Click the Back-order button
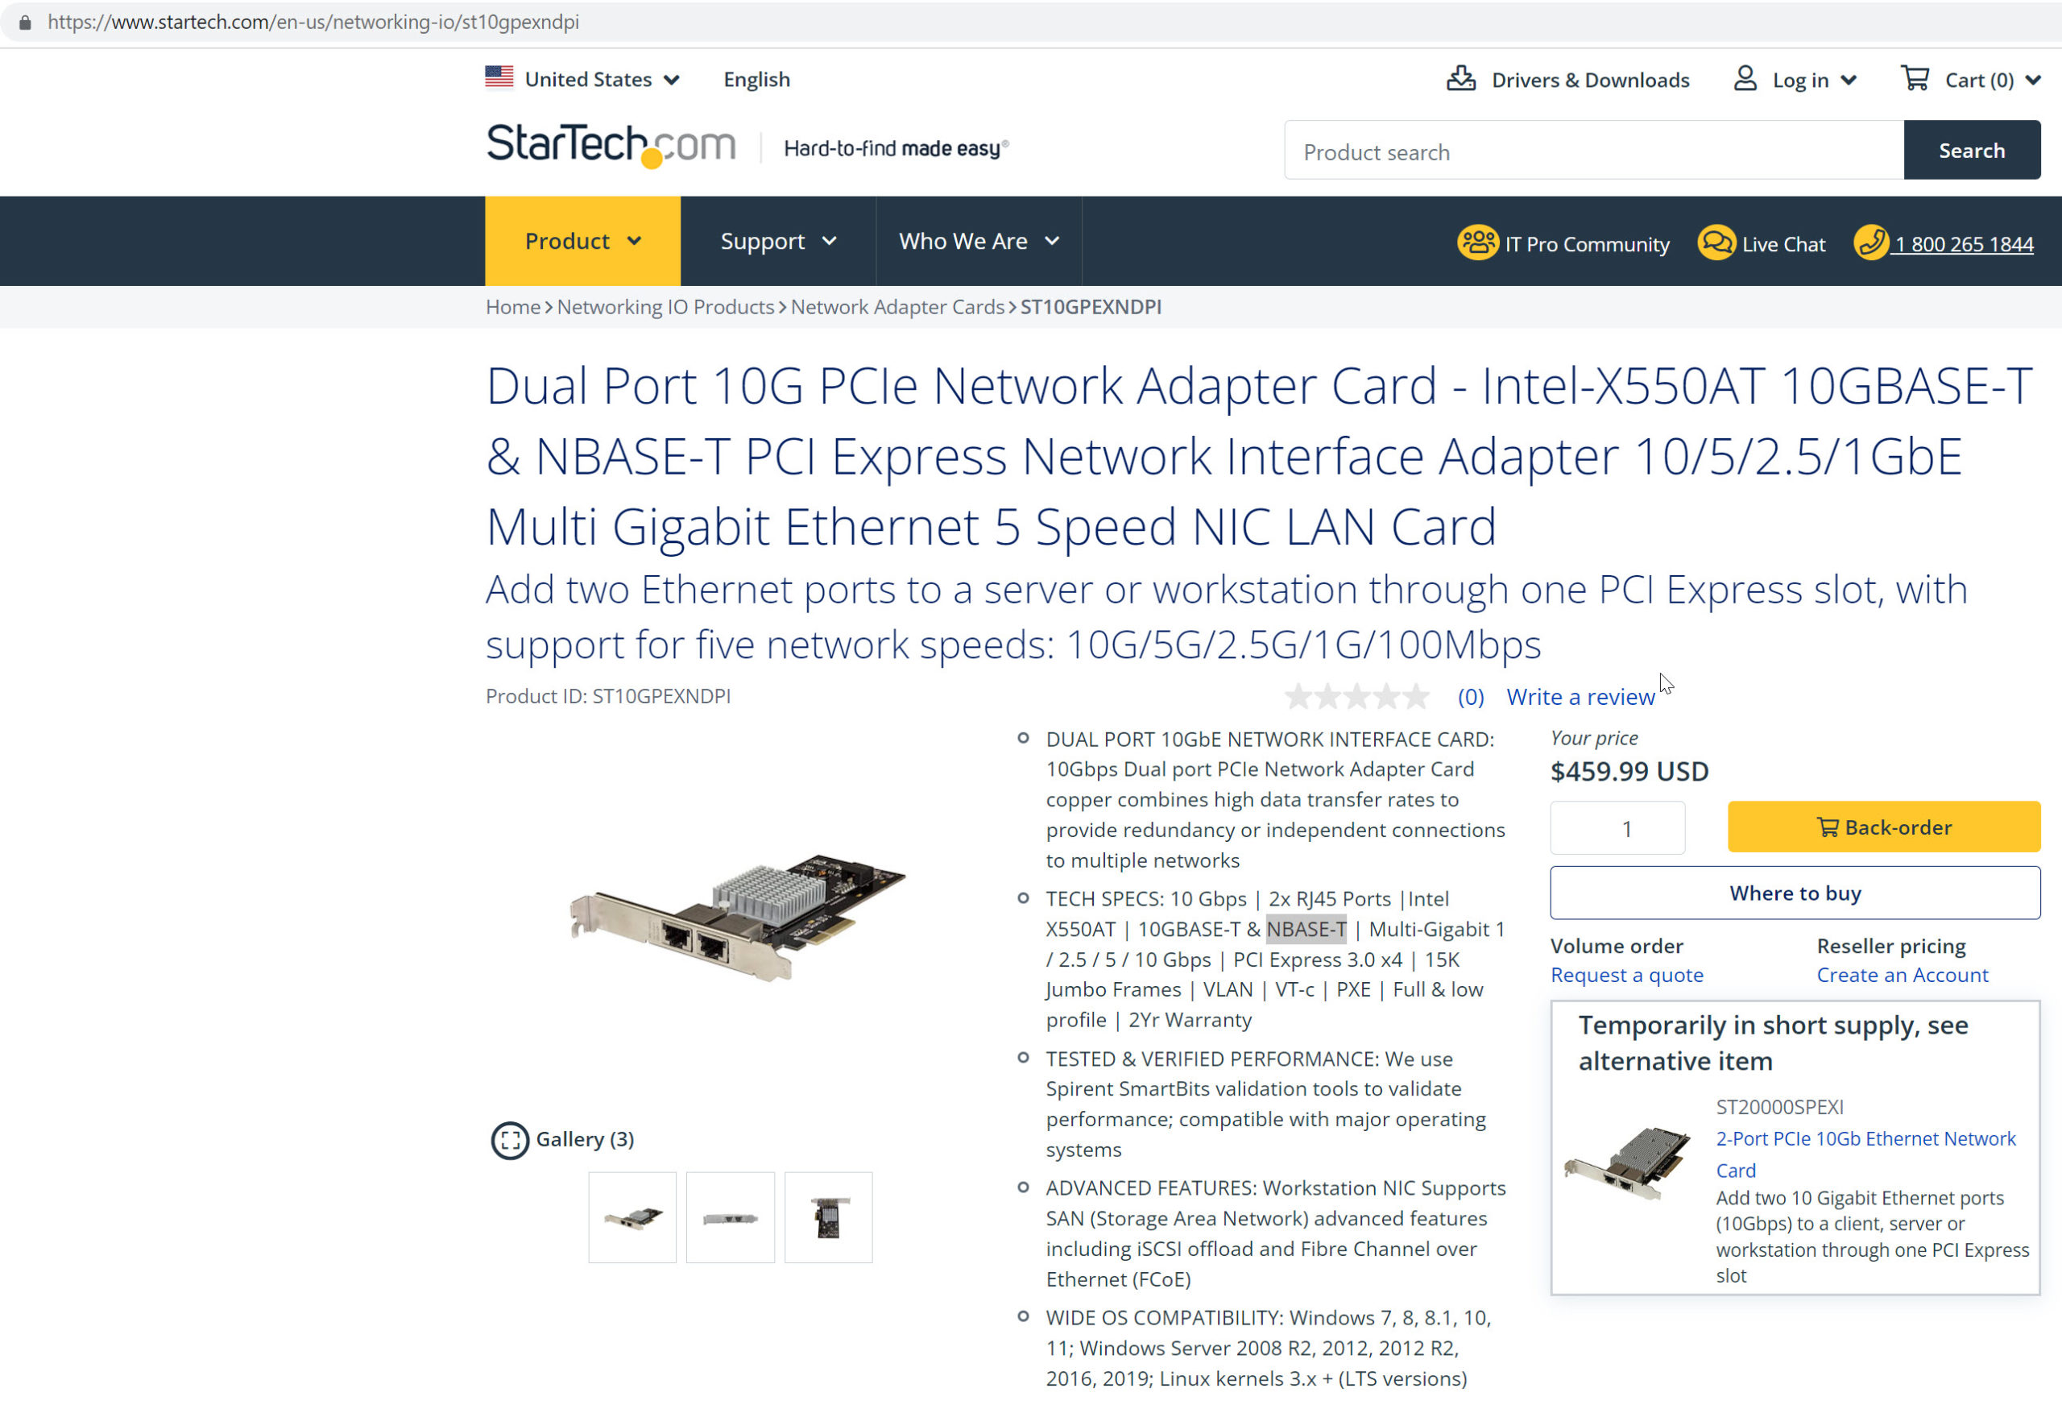Image resolution: width=2062 pixels, height=1405 pixels. click(1884, 827)
